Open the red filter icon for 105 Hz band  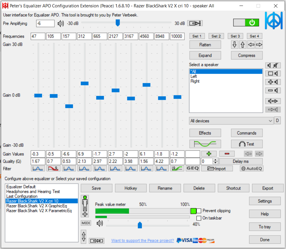click(x=53, y=169)
